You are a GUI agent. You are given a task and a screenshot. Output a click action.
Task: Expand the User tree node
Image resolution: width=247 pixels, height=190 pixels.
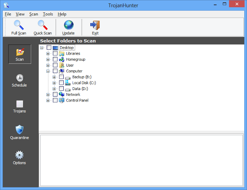pyautogui.click(x=48, y=65)
